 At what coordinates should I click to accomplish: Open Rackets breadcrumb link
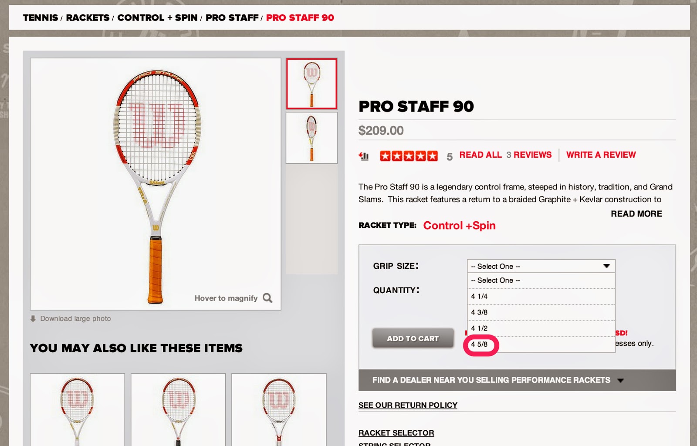(x=88, y=18)
